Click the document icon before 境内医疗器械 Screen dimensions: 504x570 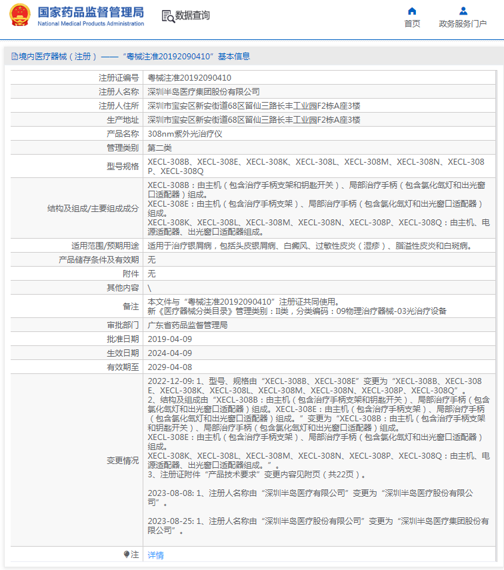coord(14,57)
